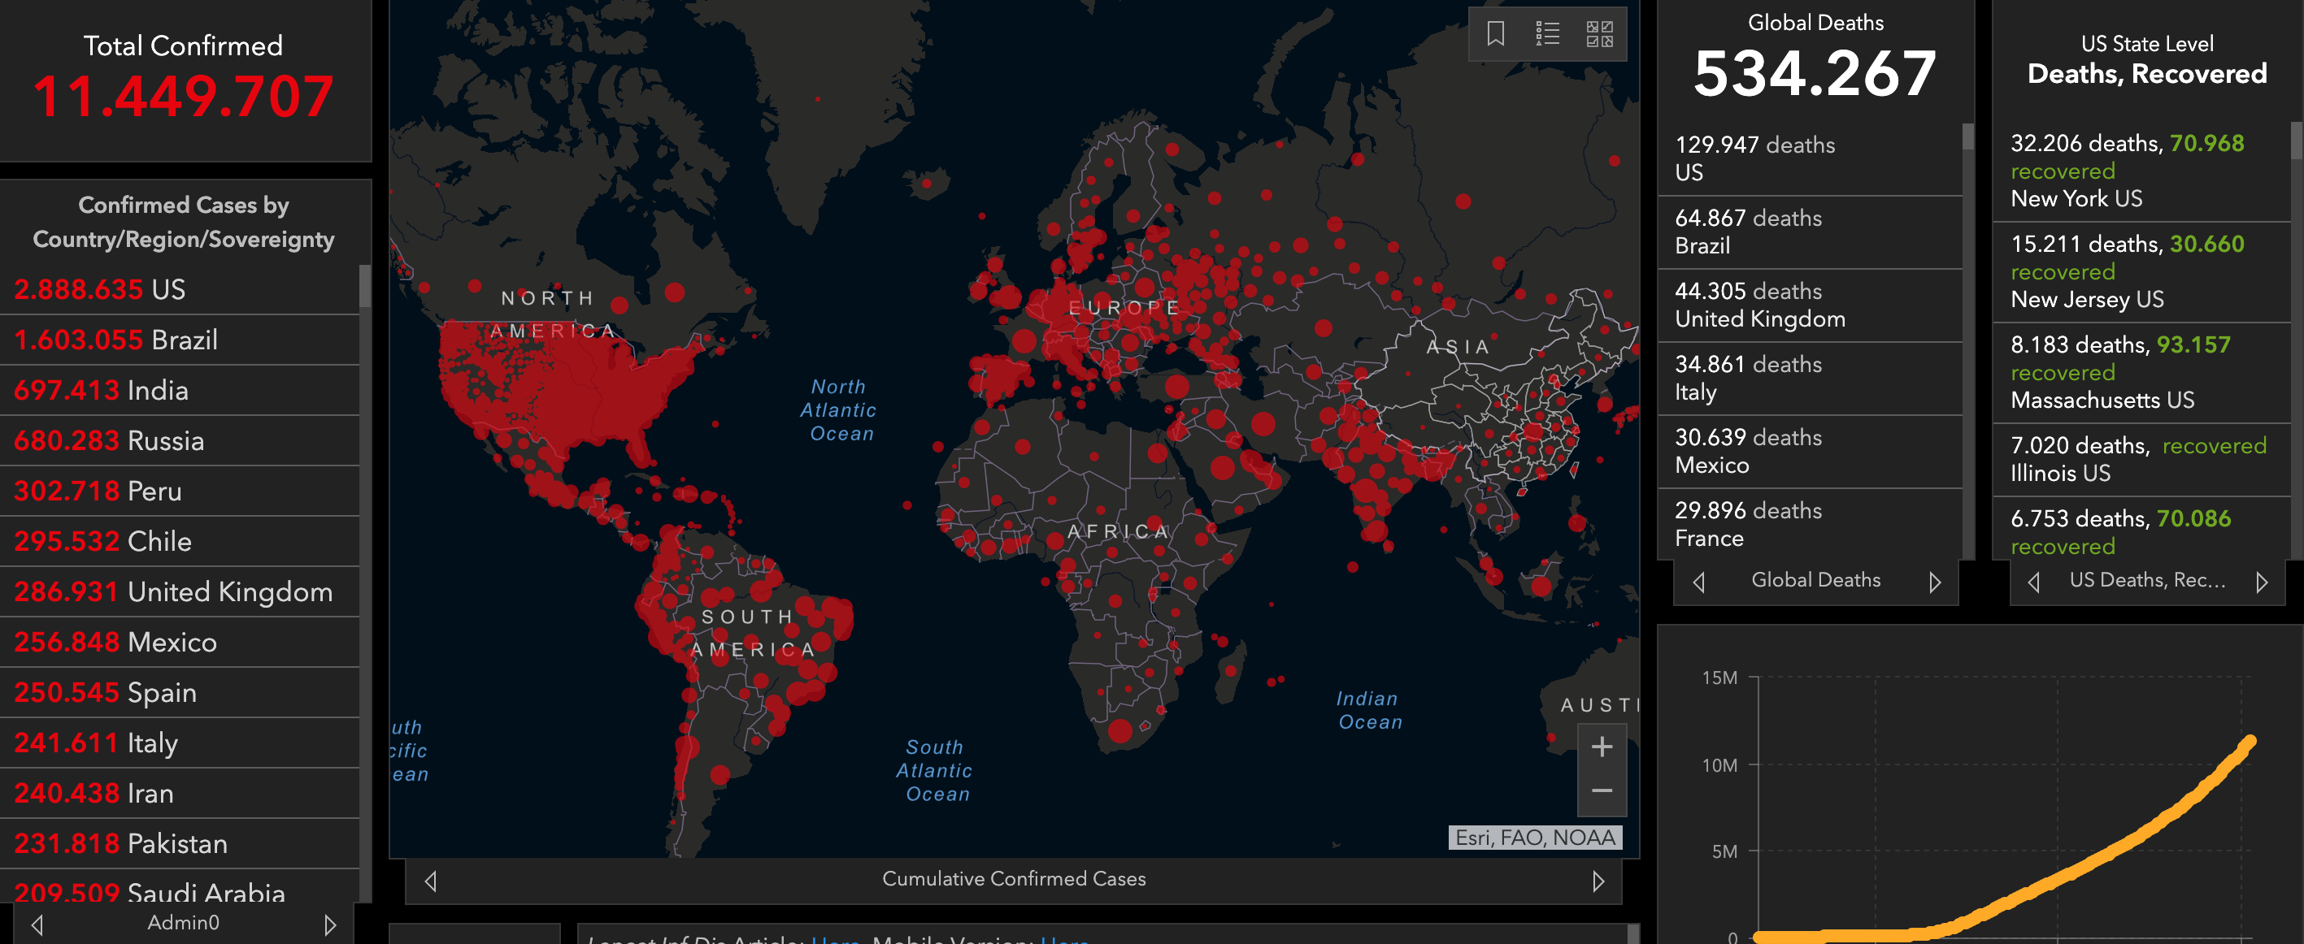Click previous arrow beside Global Deaths
Viewport: 2304px width, 944px height.
(1698, 582)
